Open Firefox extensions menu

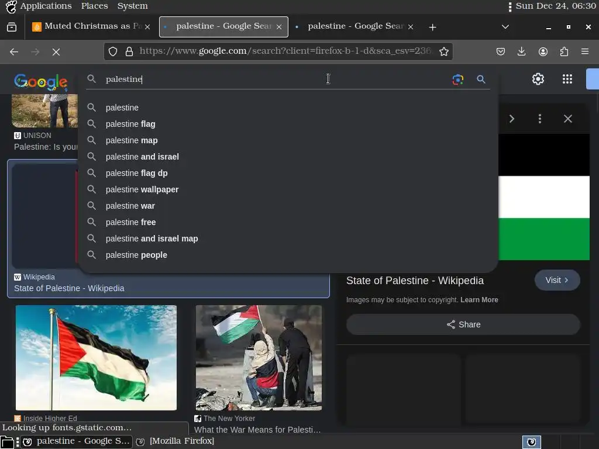pos(564,51)
